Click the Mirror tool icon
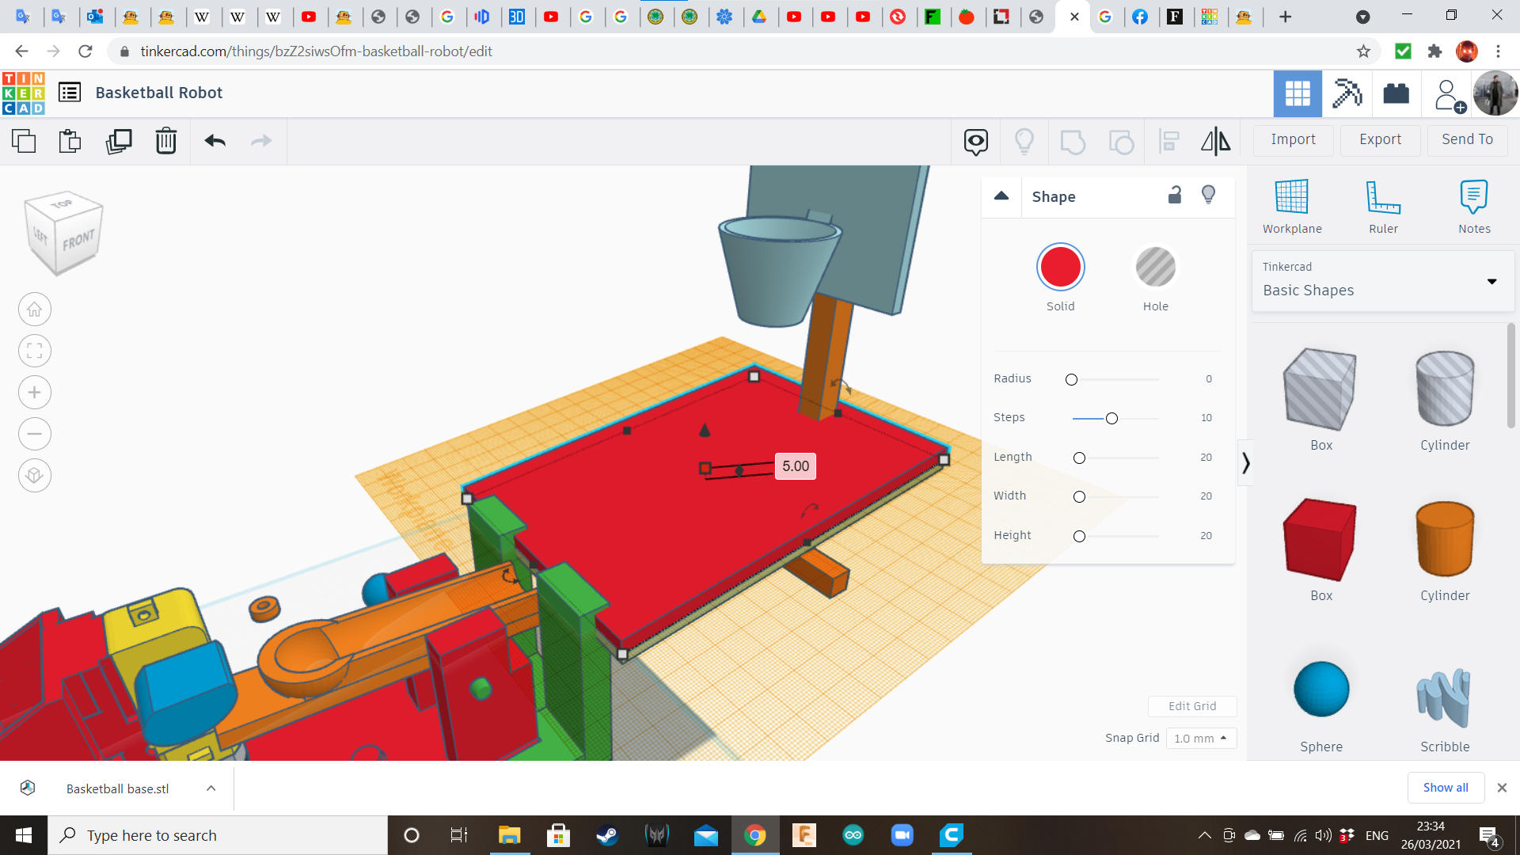The width and height of the screenshot is (1520, 855). coord(1215,142)
